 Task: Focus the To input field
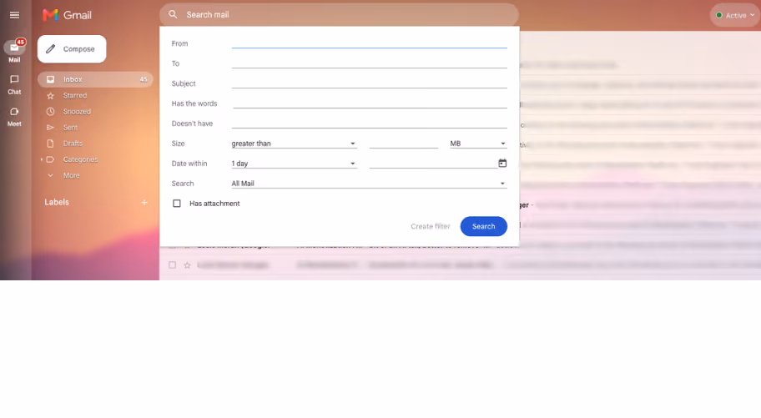tap(370, 63)
